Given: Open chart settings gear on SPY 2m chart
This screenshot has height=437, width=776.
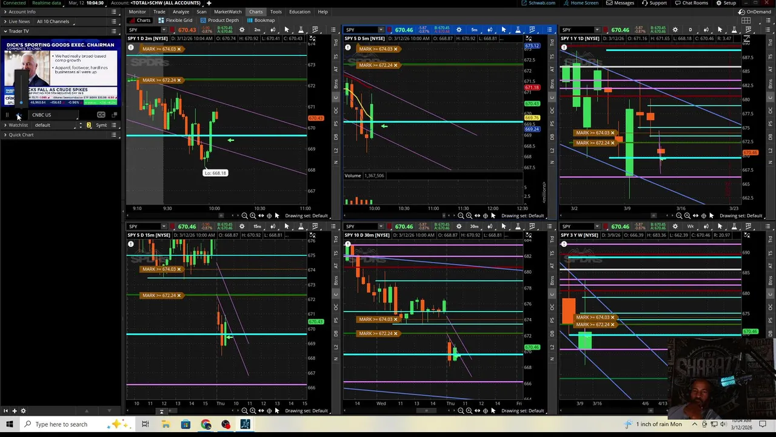Looking at the screenshot, I should 242,30.
